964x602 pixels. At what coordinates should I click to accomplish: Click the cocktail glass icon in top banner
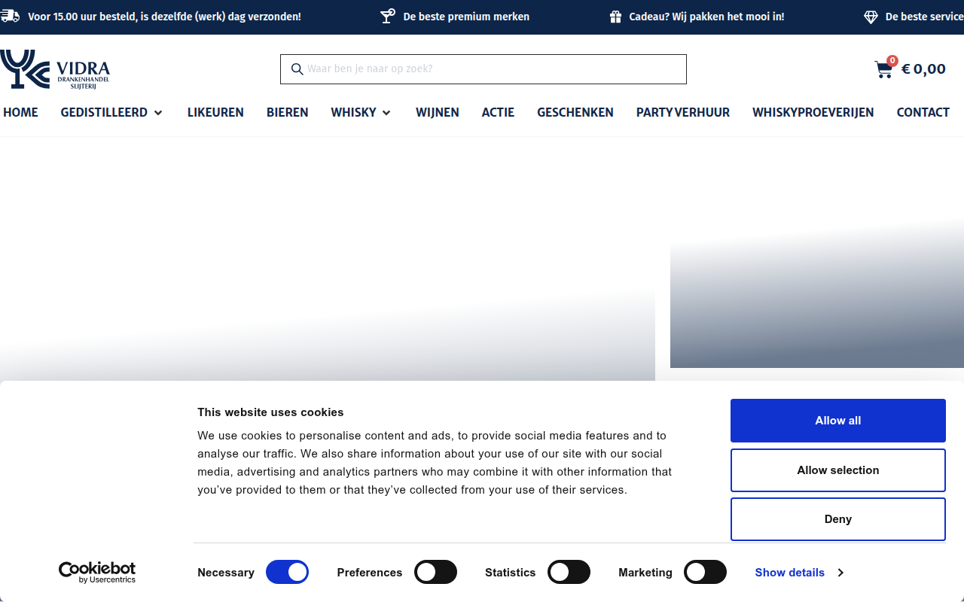coord(388,17)
